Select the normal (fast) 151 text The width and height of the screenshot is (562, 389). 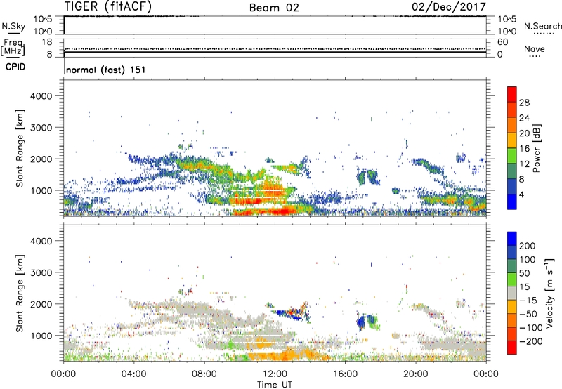pos(106,70)
